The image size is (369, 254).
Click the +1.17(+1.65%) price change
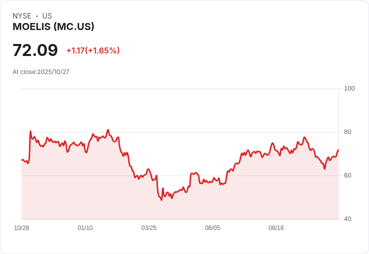[x=93, y=50]
